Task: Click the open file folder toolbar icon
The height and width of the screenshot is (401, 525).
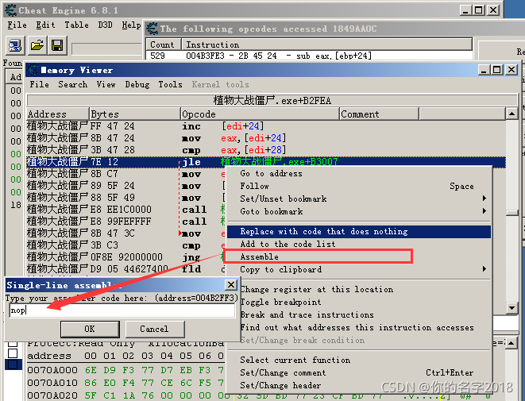Action: pyautogui.click(x=37, y=45)
